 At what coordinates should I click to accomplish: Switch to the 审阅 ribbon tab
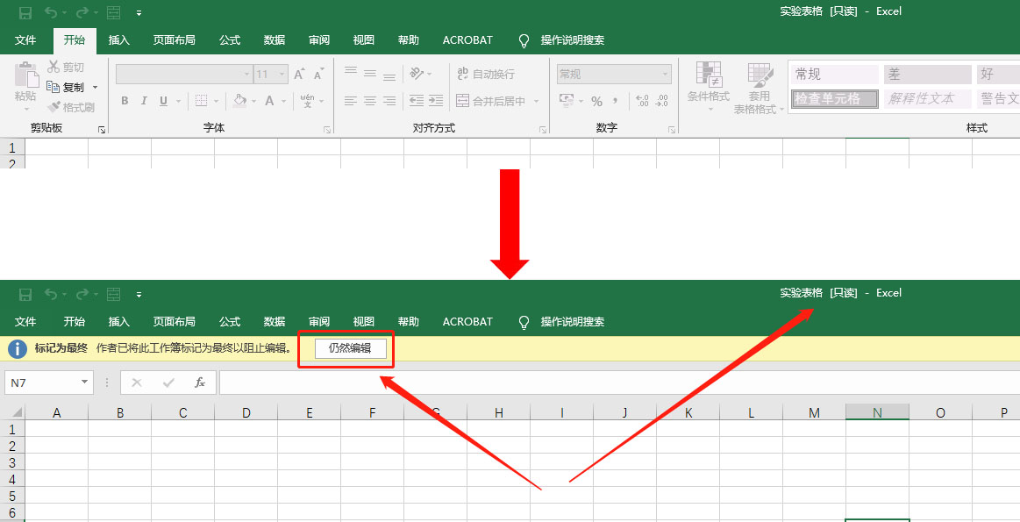coord(319,39)
